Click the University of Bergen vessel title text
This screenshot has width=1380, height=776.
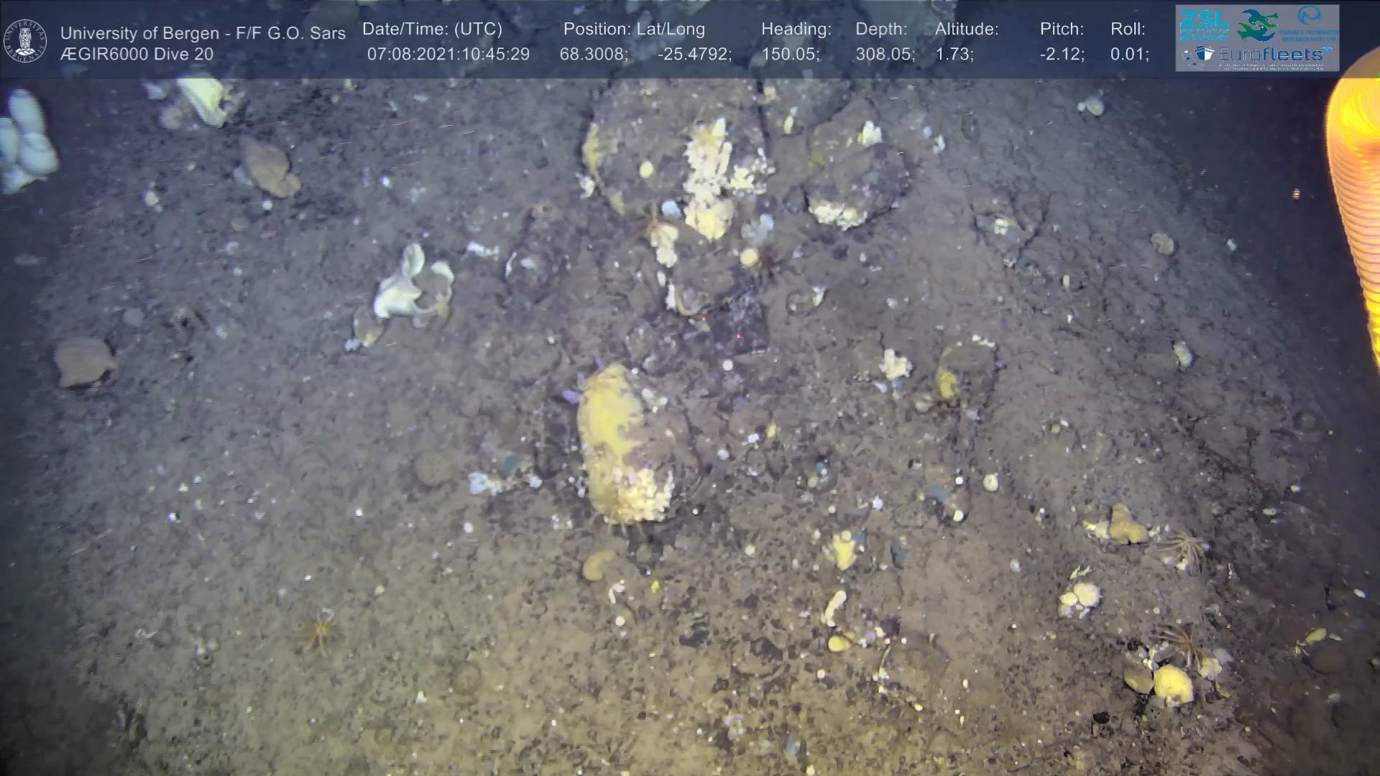[203, 33]
